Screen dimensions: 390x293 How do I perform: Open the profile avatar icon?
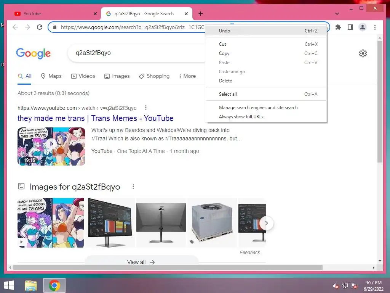click(x=363, y=27)
